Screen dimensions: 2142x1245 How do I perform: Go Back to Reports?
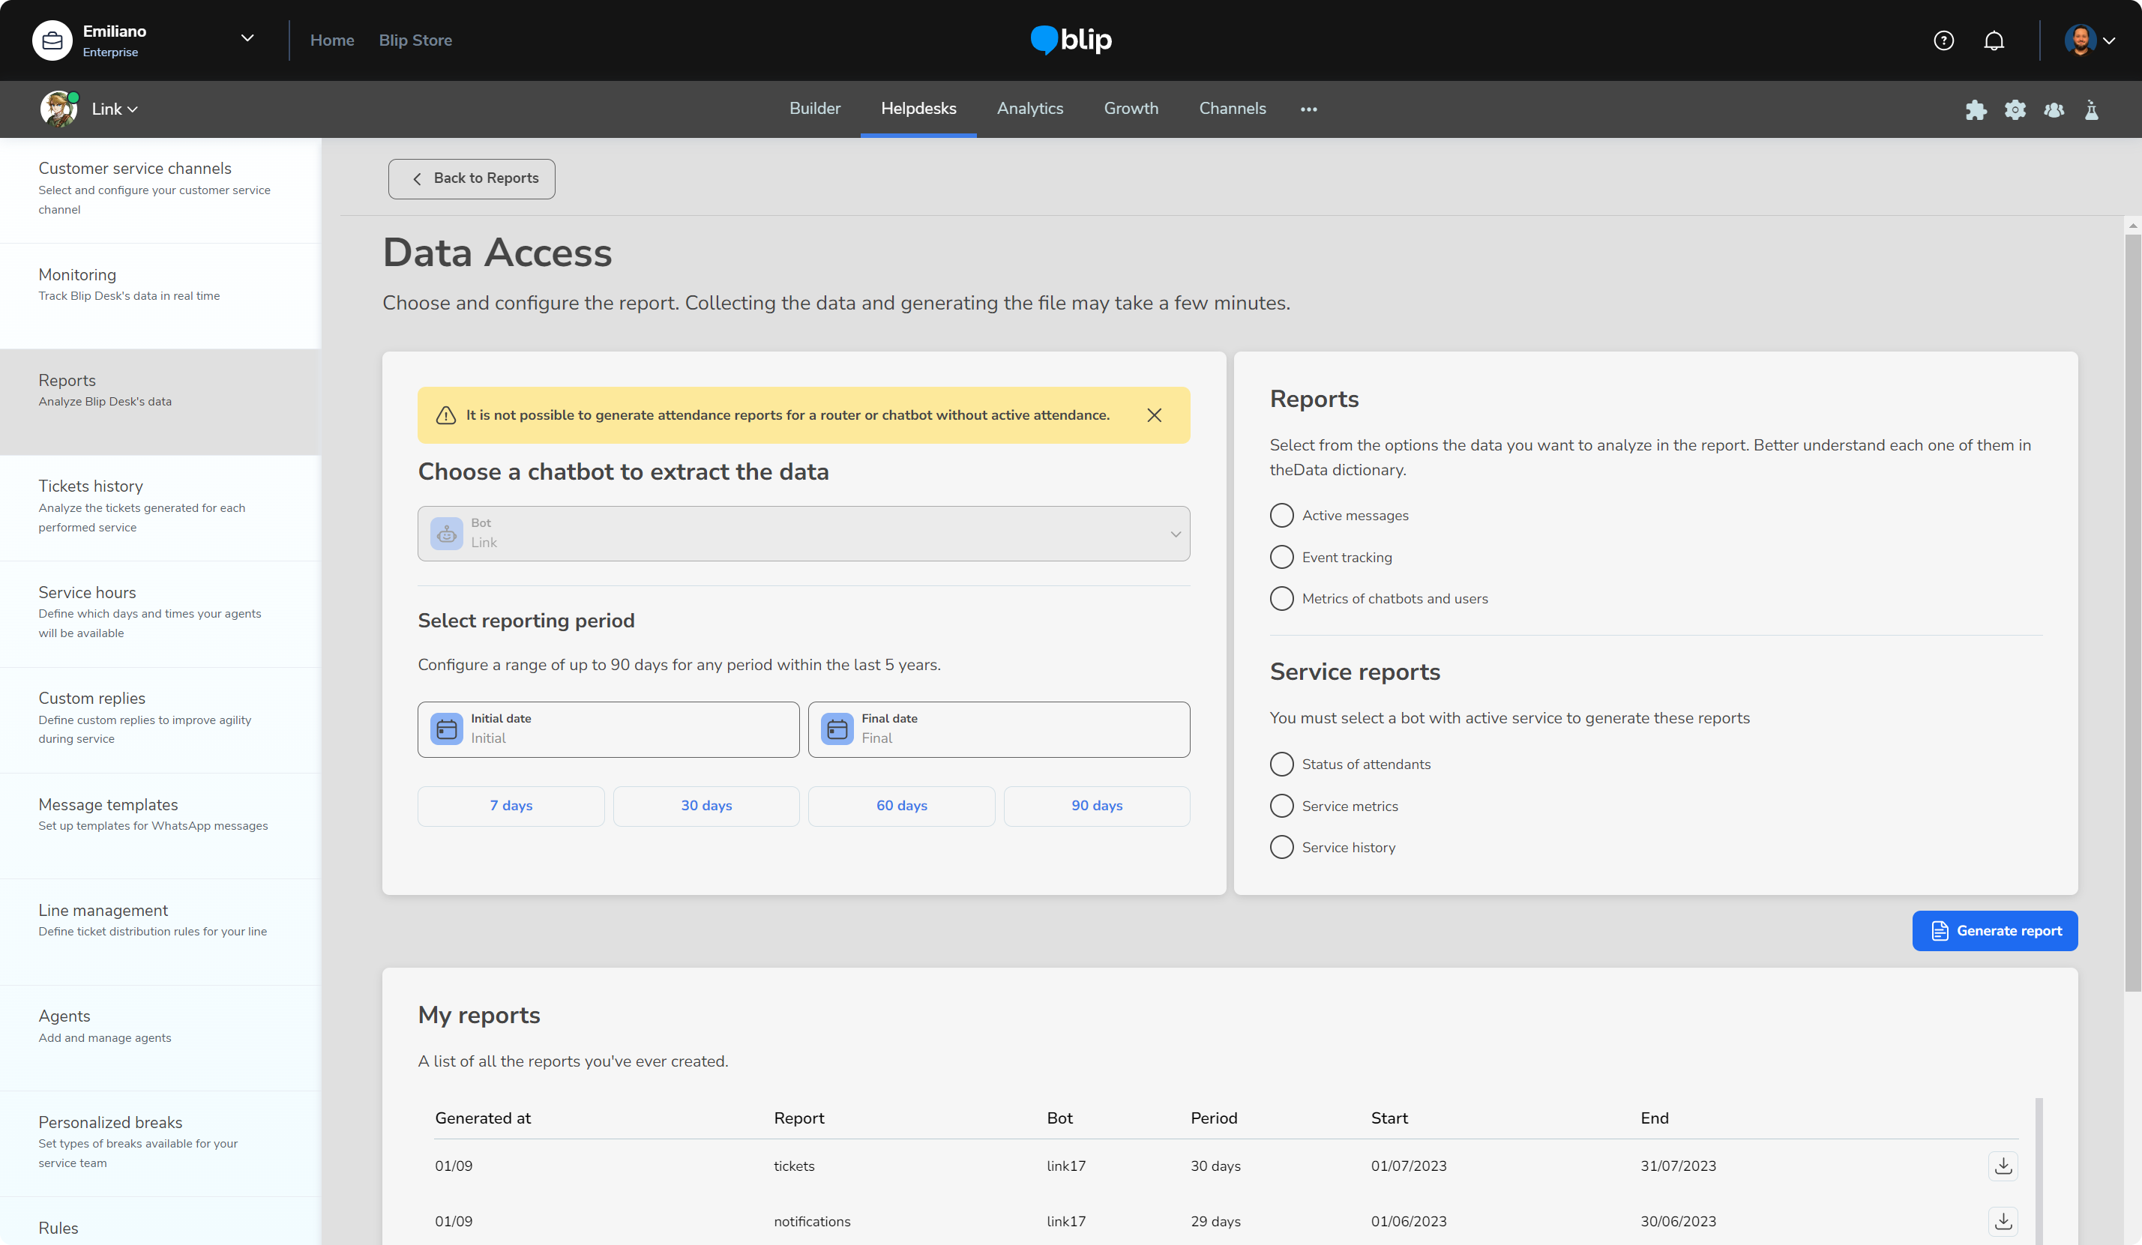coord(472,178)
